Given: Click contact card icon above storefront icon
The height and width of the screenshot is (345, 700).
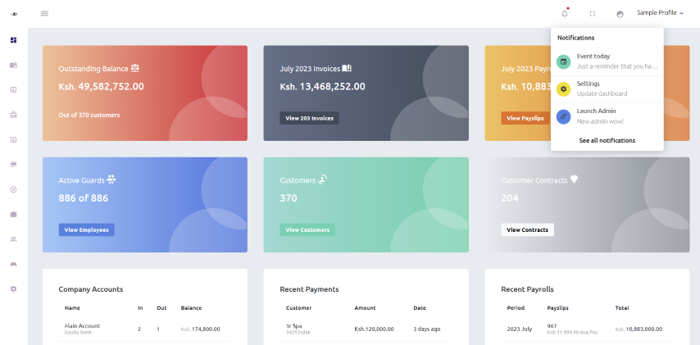Looking at the screenshot, I should tap(13, 139).
